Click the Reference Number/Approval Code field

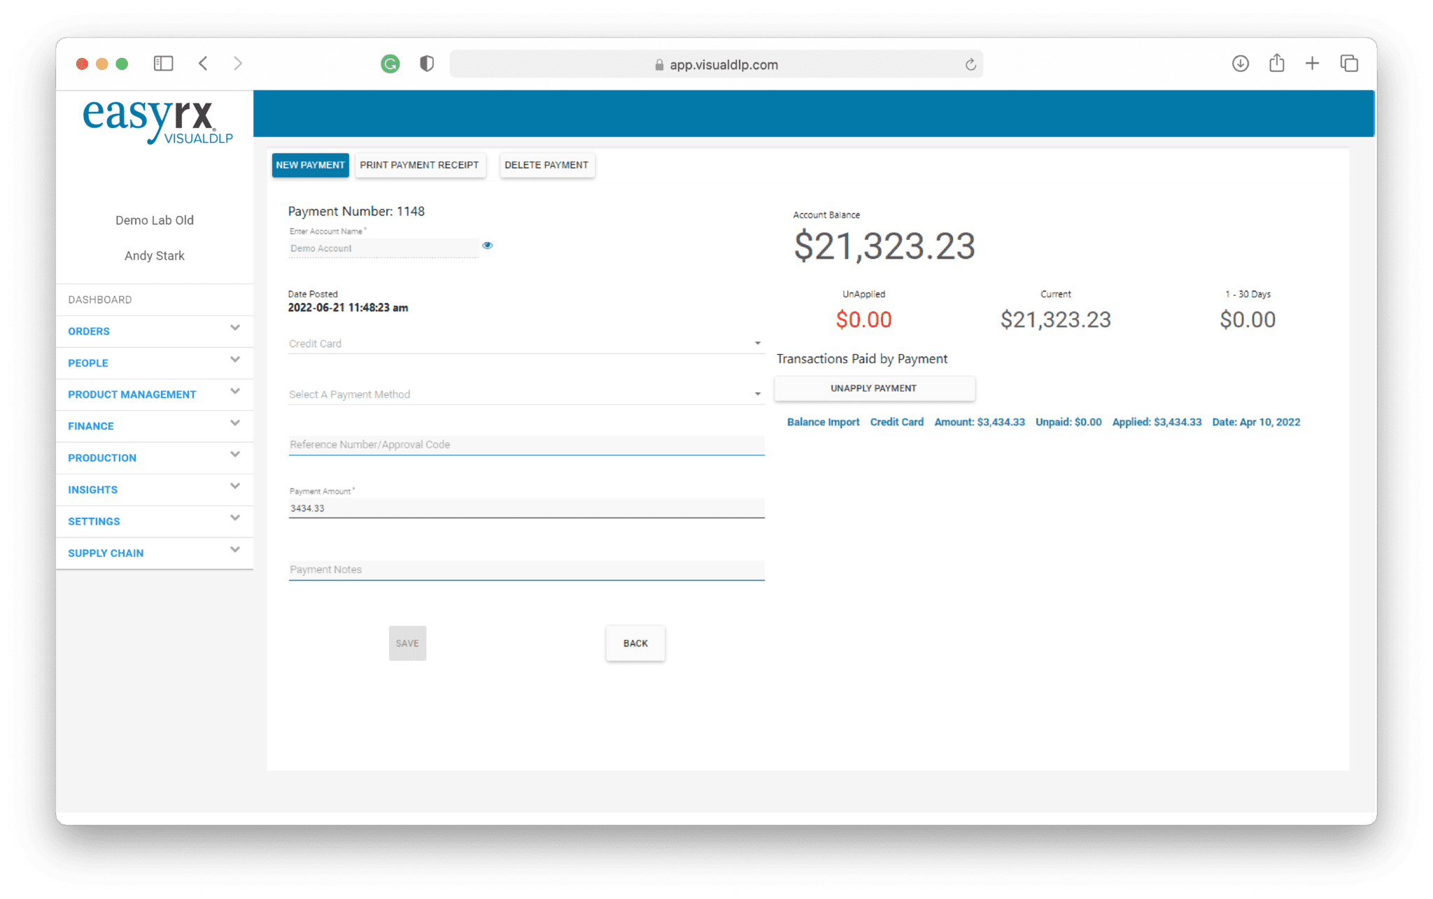coord(525,445)
